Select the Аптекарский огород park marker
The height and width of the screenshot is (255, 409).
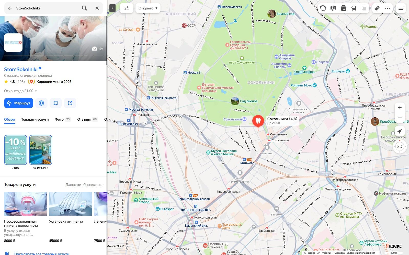(136, 200)
